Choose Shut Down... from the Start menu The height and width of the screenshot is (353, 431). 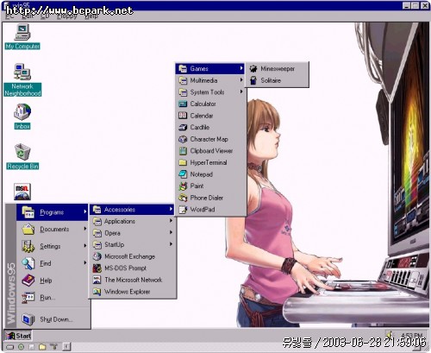coord(53,319)
